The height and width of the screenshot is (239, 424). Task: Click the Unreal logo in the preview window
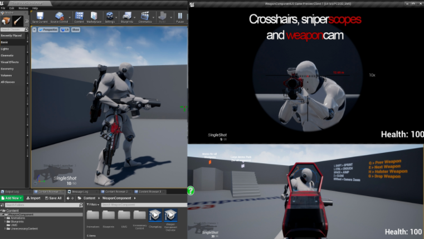(x=192, y=4)
